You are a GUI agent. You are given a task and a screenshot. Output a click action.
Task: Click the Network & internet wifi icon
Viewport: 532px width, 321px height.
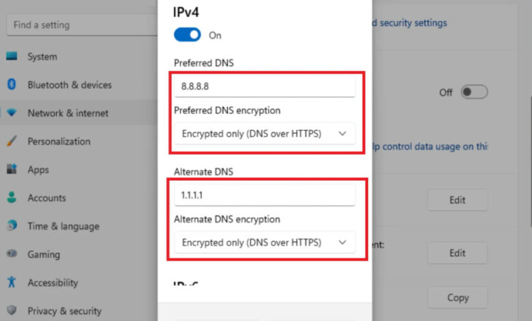point(12,113)
